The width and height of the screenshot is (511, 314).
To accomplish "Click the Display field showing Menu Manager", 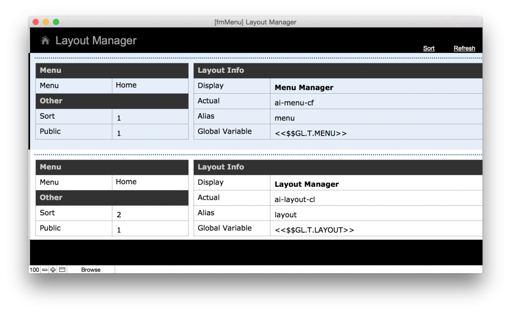I will coord(303,87).
